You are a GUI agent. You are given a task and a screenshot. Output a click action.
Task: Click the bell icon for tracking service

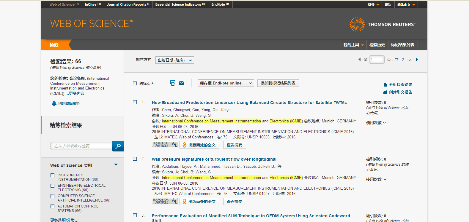click(54, 103)
